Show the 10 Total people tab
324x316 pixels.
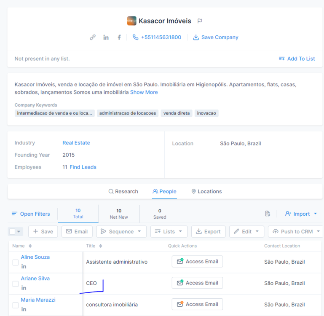coord(78,214)
